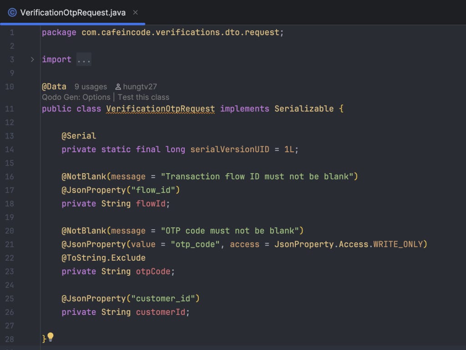Click the VerificationOtpRequest class name
Viewport: 466px width, 350px height.
pos(161,108)
